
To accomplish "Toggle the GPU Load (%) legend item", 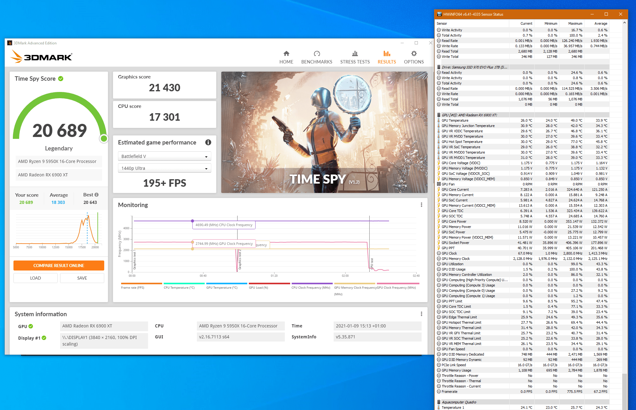I will [x=269, y=286].
